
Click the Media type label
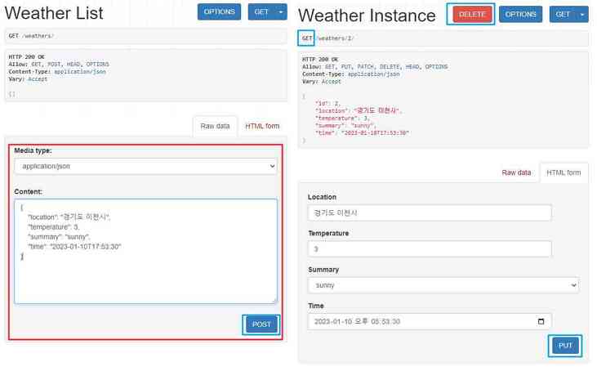pyautogui.click(x=33, y=150)
